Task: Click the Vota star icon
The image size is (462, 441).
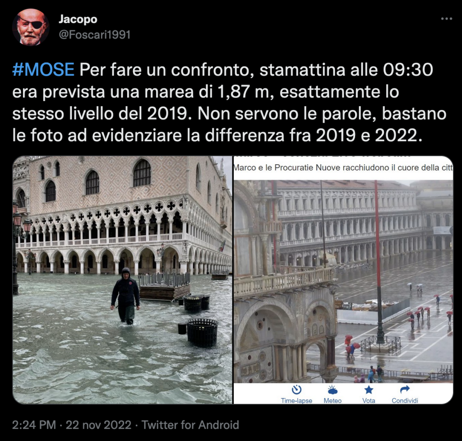Action: pos(369,390)
